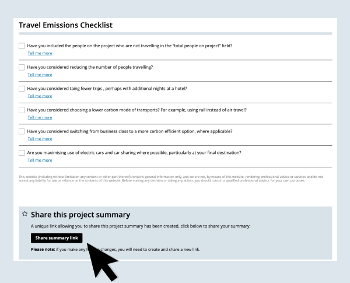This screenshot has height=283, width=350.
Task: Tick the switching from business class checkbox
Action: coord(22,131)
